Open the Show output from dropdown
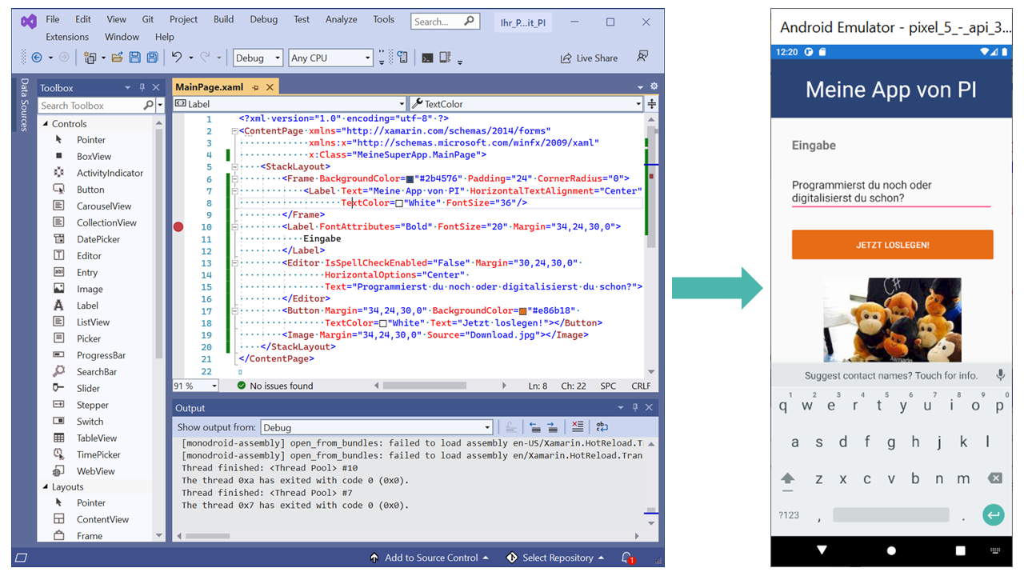Viewport: 1024px width, 576px height. pyautogui.click(x=375, y=427)
